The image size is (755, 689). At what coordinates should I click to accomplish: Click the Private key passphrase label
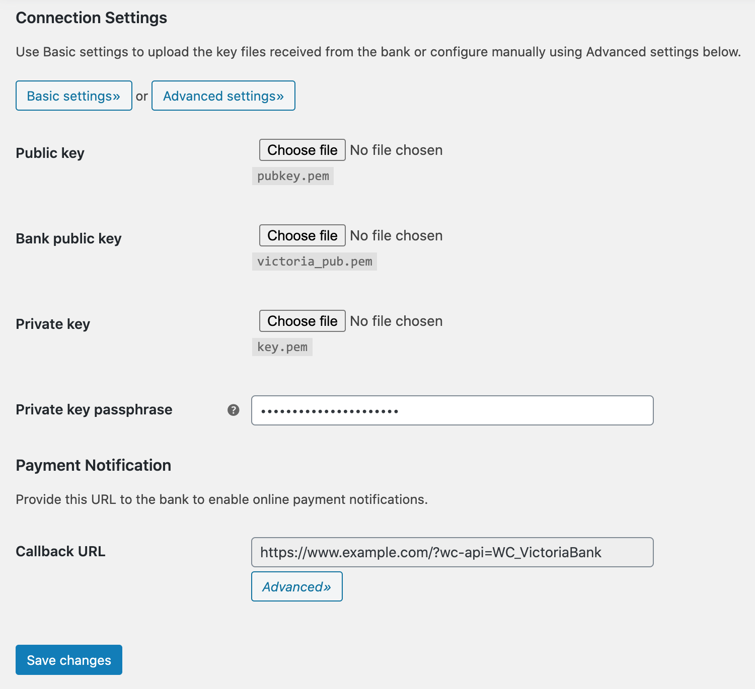(x=94, y=409)
